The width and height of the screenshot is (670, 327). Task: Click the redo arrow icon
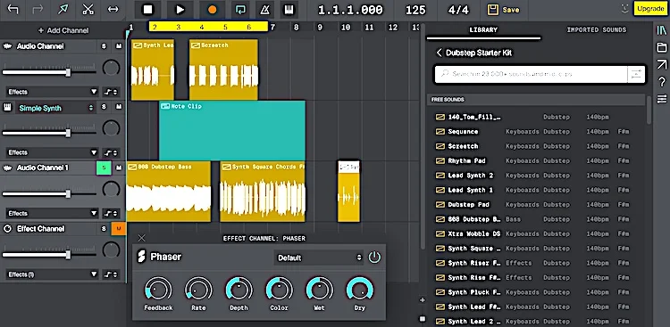point(38,10)
